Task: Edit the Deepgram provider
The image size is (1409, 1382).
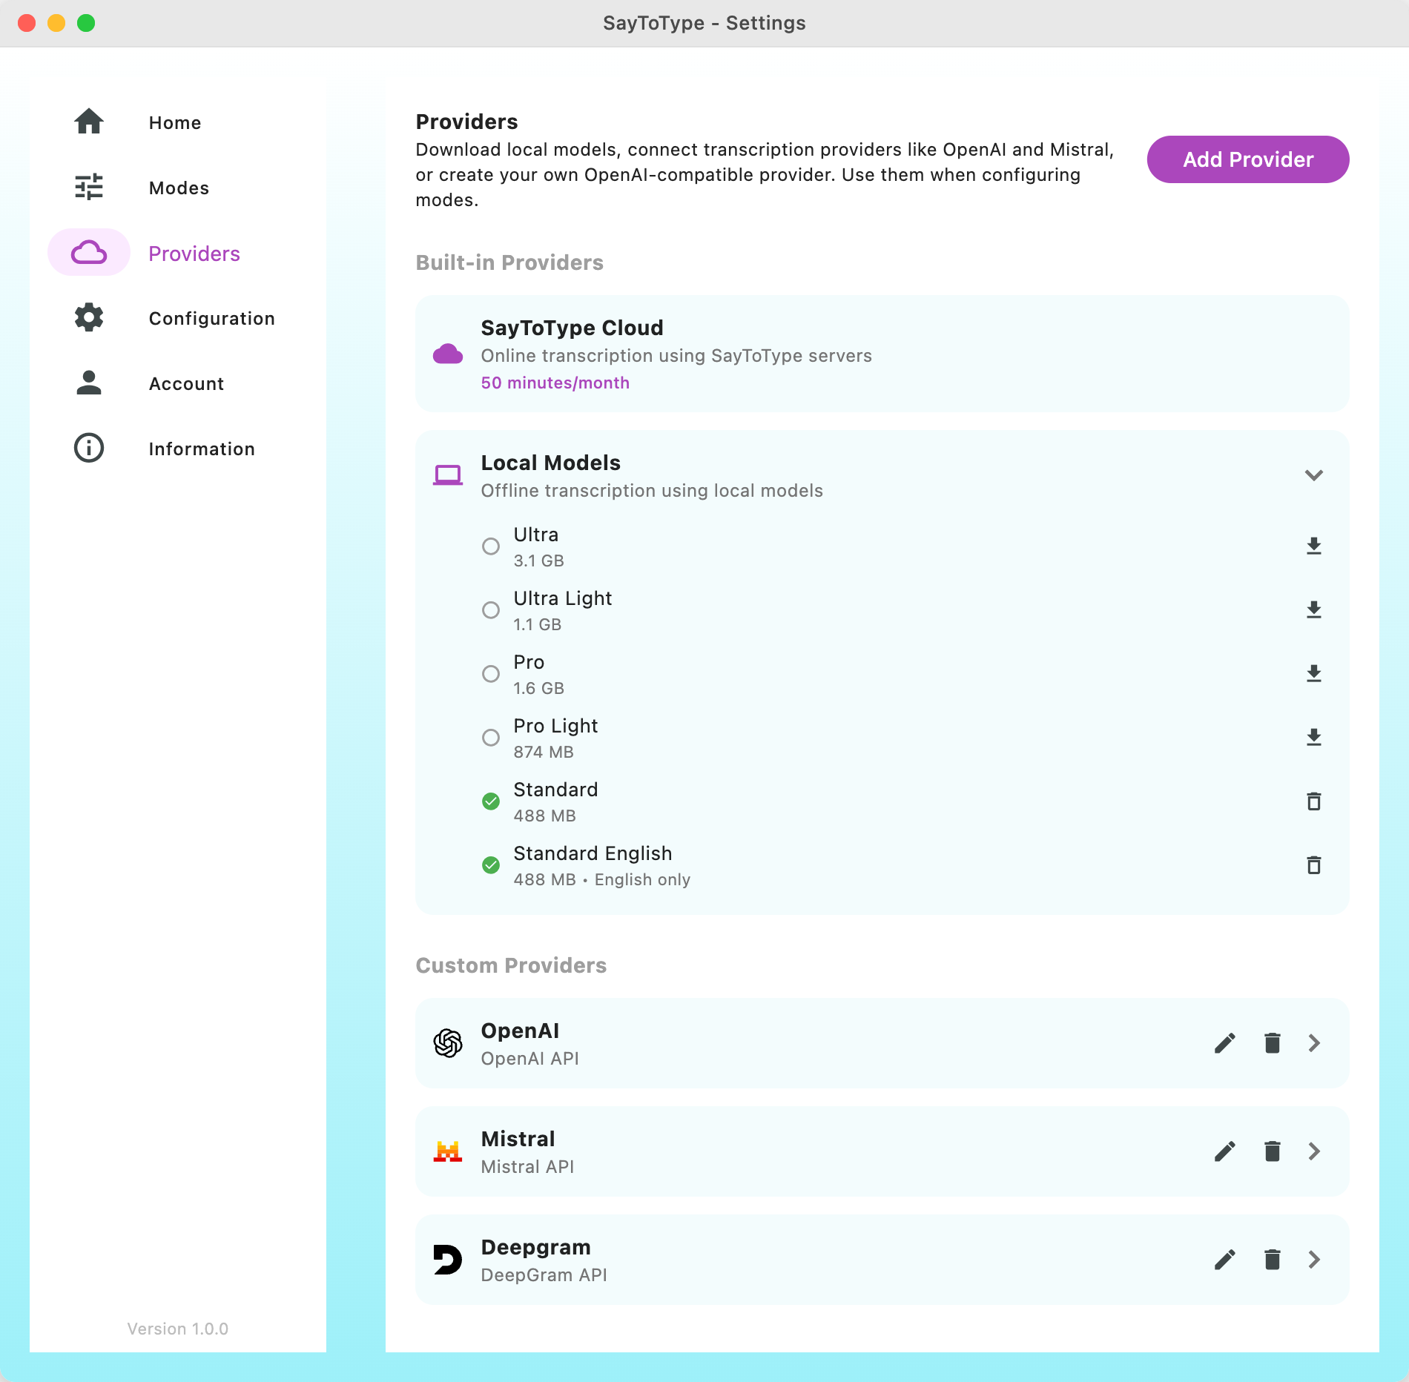Action: 1224,1260
